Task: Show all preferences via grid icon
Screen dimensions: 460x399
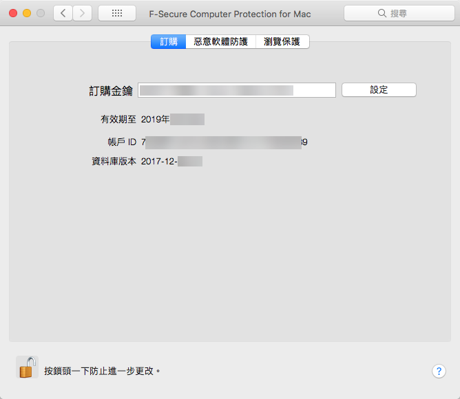Action: [x=117, y=13]
